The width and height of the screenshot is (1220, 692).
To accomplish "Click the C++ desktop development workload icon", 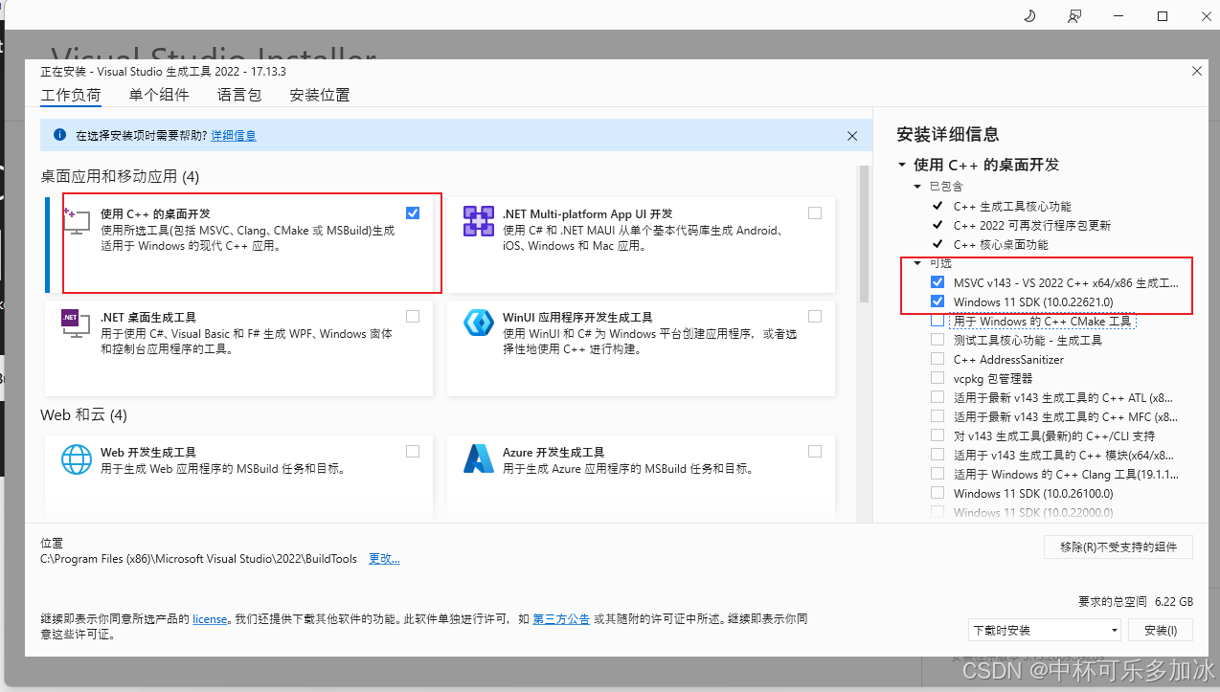I will pos(76,223).
